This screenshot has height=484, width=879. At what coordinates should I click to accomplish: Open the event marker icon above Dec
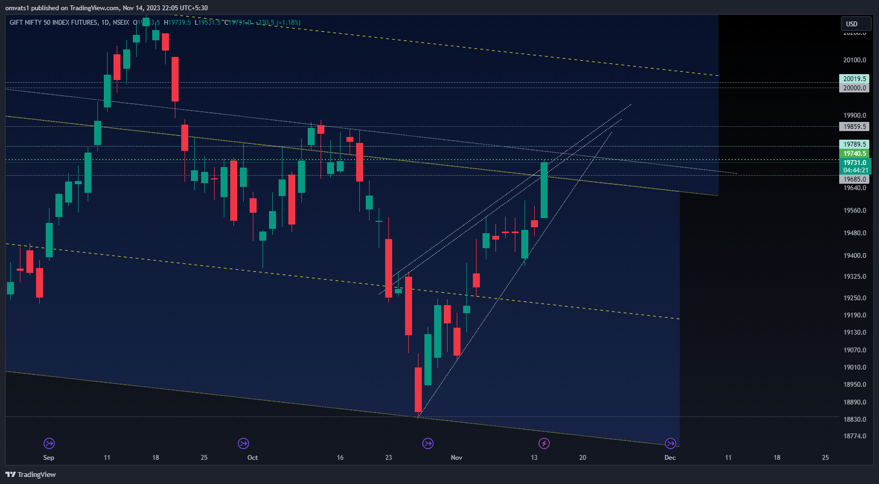(670, 443)
